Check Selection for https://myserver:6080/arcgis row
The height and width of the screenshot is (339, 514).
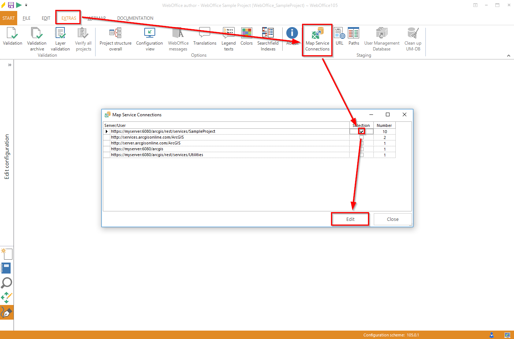click(x=361, y=149)
